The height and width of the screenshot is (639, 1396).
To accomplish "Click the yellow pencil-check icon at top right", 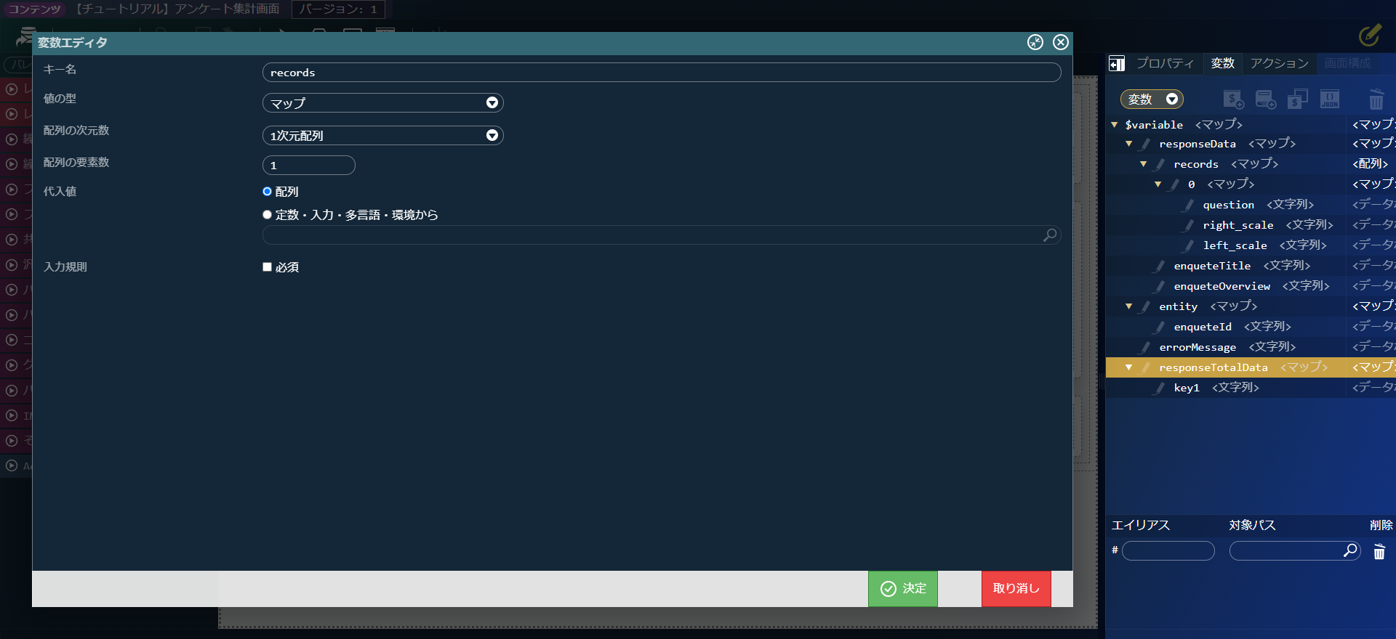I will point(1370,34).
